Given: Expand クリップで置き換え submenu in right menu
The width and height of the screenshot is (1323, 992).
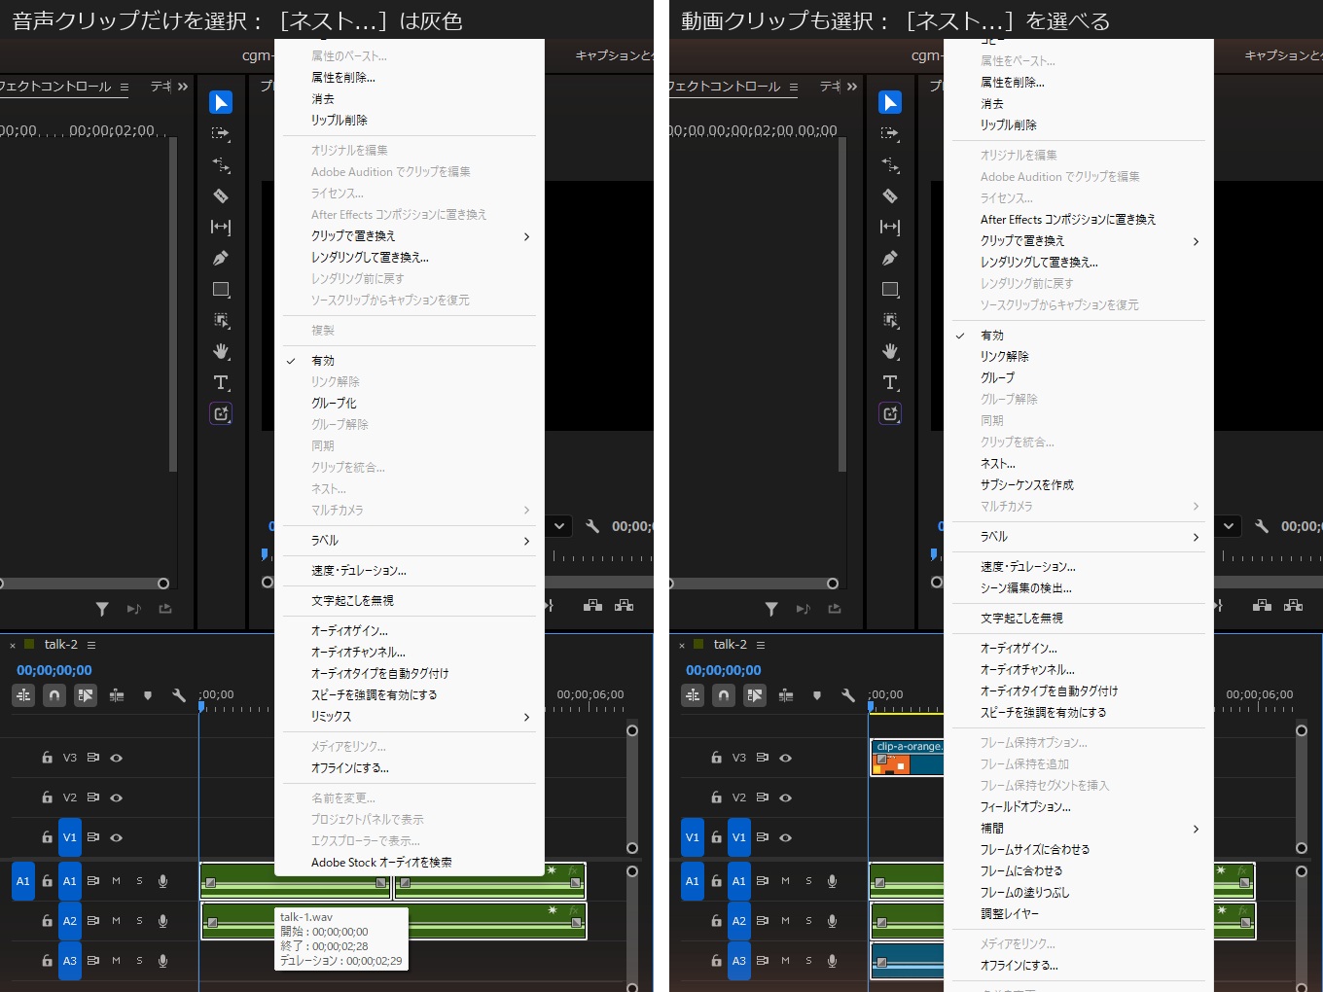Looking at the screenshot, I should [x=1079, y=240].
